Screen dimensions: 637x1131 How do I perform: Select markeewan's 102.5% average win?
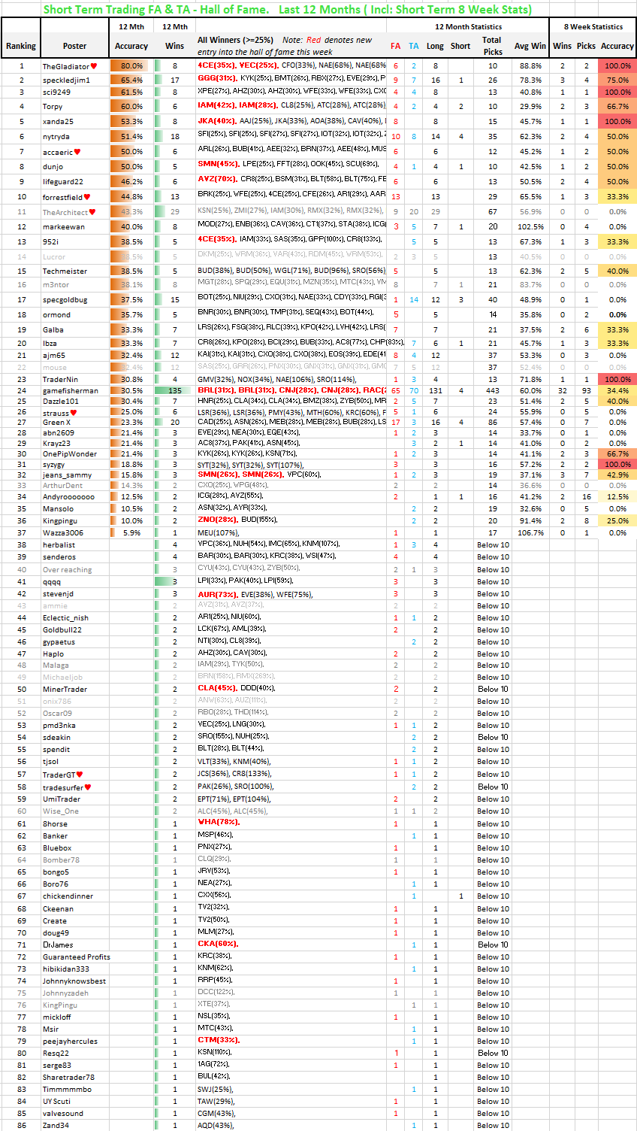(530, 226)
